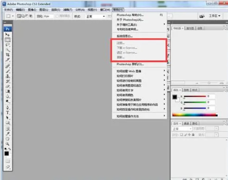Screen dimensions: 228x180
Task: Enable Add to Selection mode button
Action: coord(23,16)
